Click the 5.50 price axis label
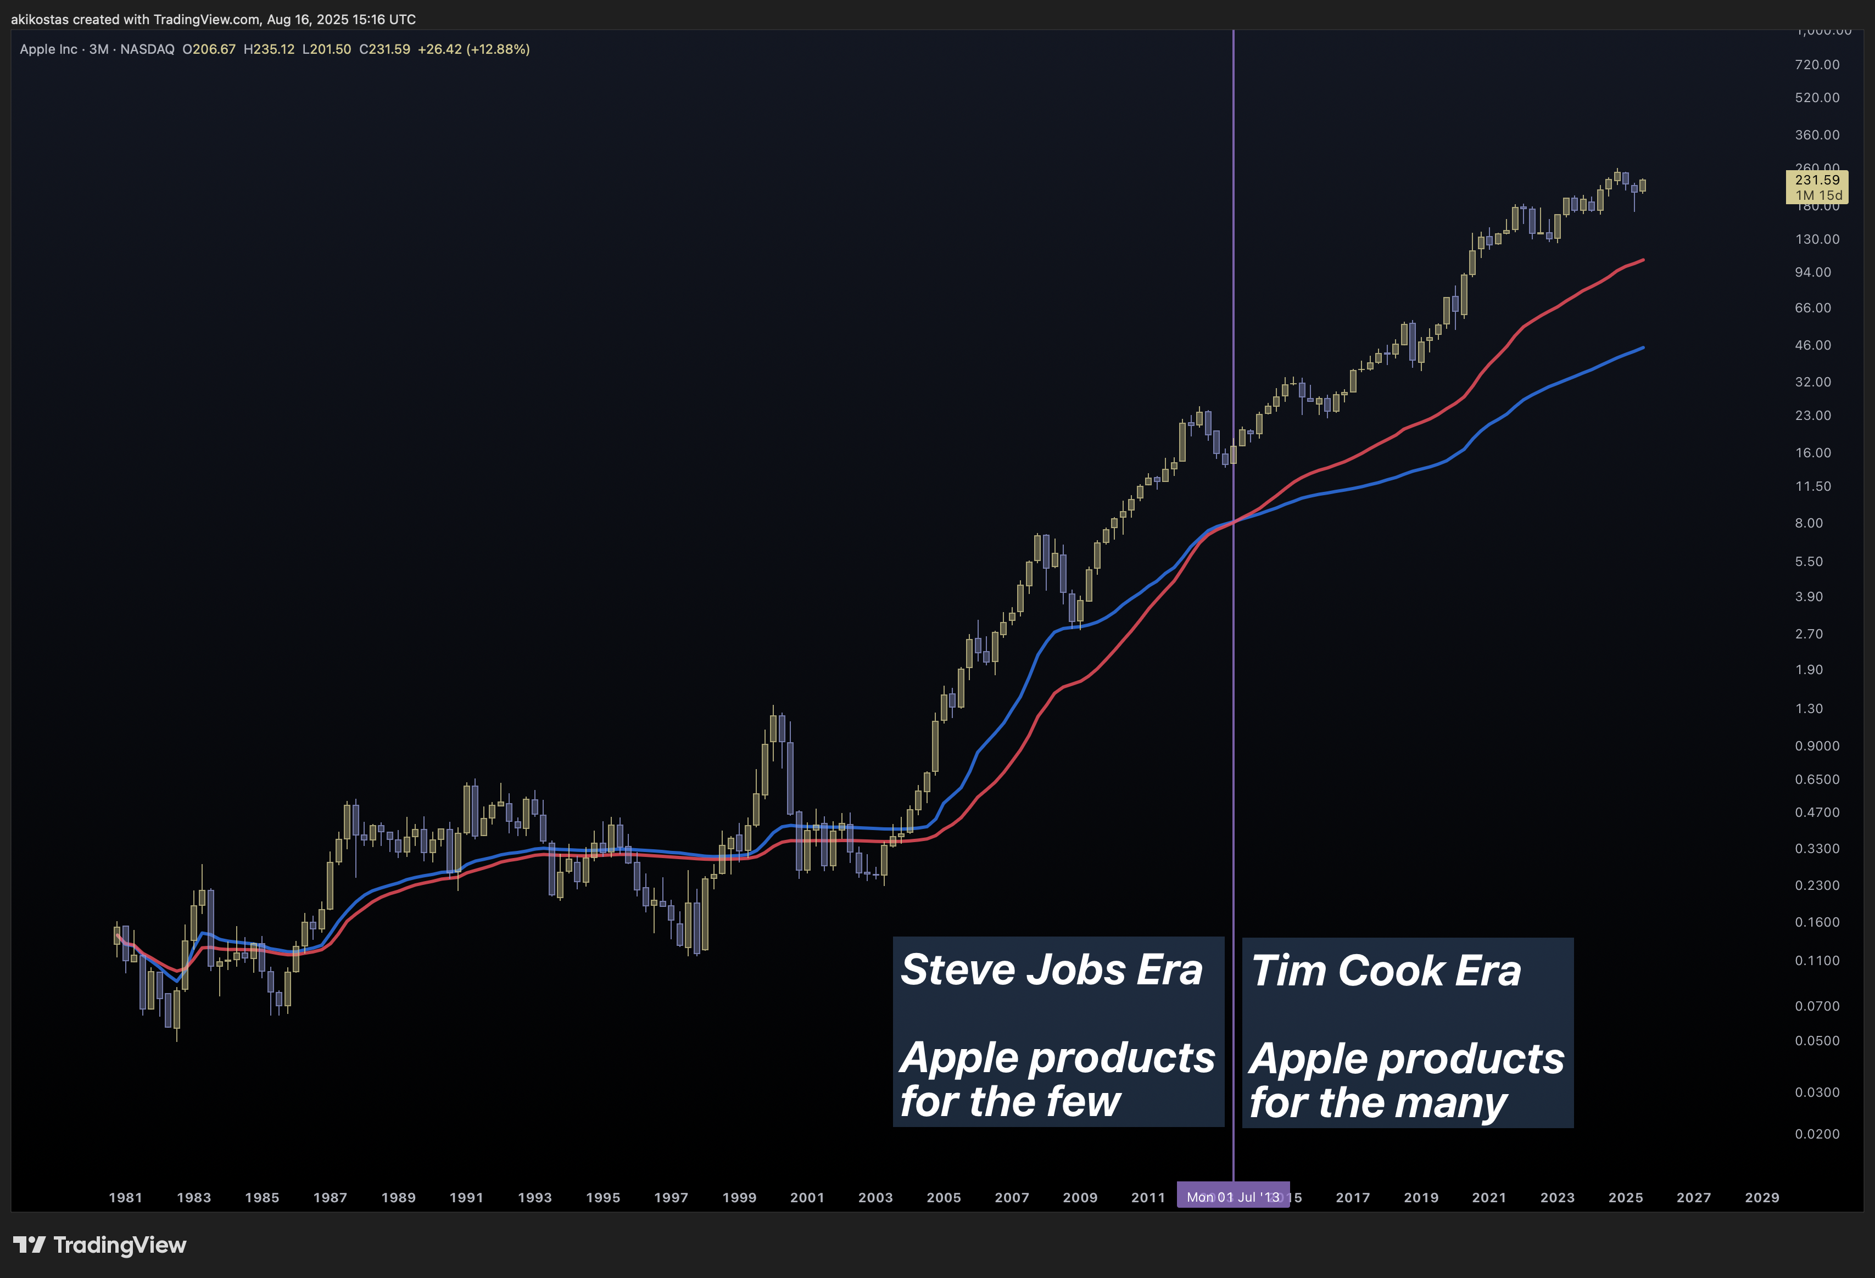Screen dimensions: 1875x1278 coord(1809,562)
